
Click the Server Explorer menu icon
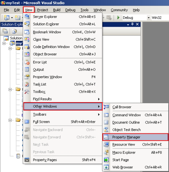click(27, 17)
